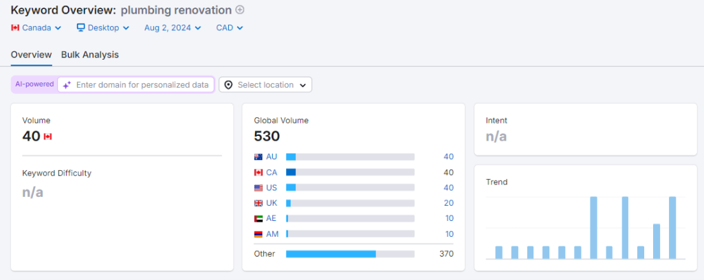Switch to the Bulk Analysis tab

click(89, 54)
